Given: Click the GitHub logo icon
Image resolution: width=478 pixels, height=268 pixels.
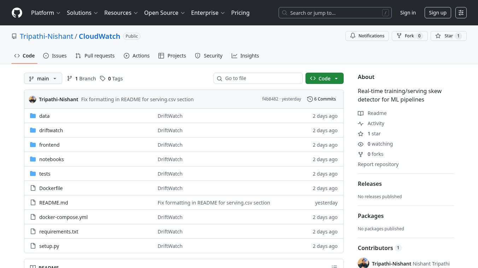Looking at the screenshot, I should 17,13.
